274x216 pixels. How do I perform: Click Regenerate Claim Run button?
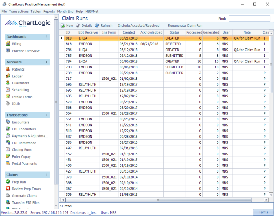point(185,26)
